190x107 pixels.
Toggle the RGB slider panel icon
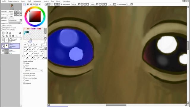[x=28, y=4]
